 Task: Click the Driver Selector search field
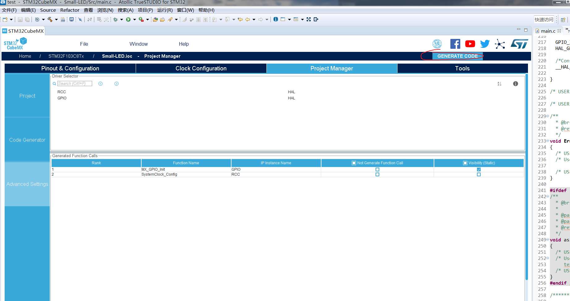75,84
